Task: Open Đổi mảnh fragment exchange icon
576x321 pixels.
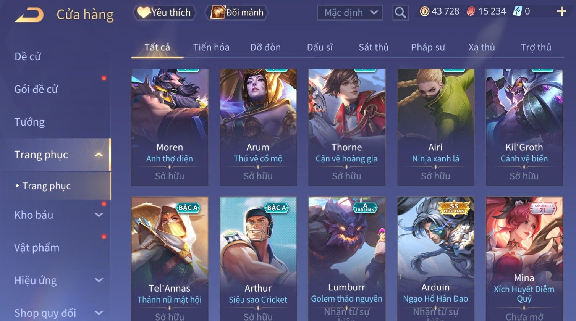Action: click(237, 13)
